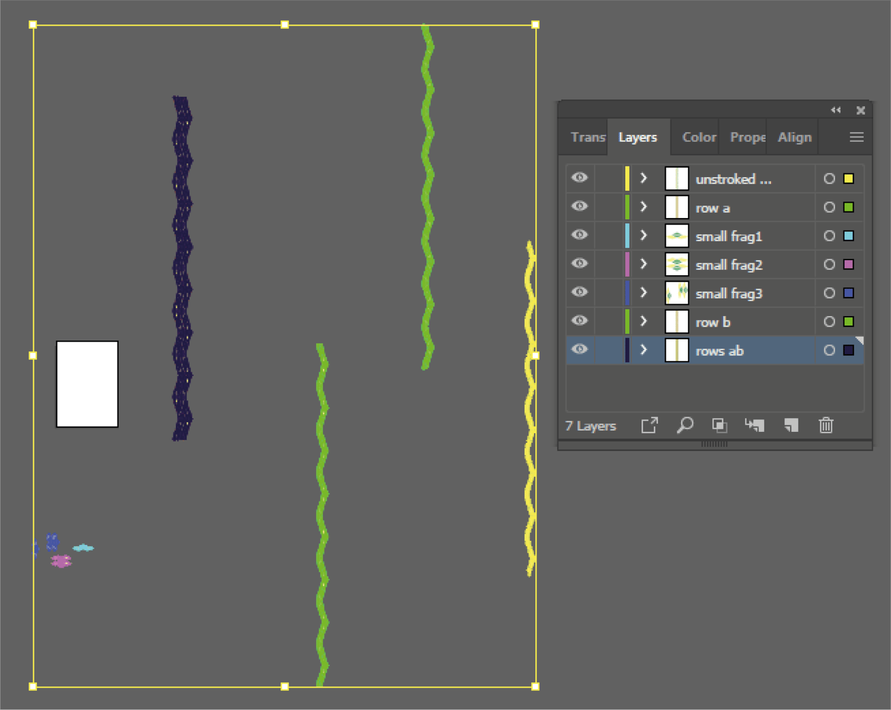891x710 pixels.
Task: Hide the unstroked layer
Action: coord(580,178)
